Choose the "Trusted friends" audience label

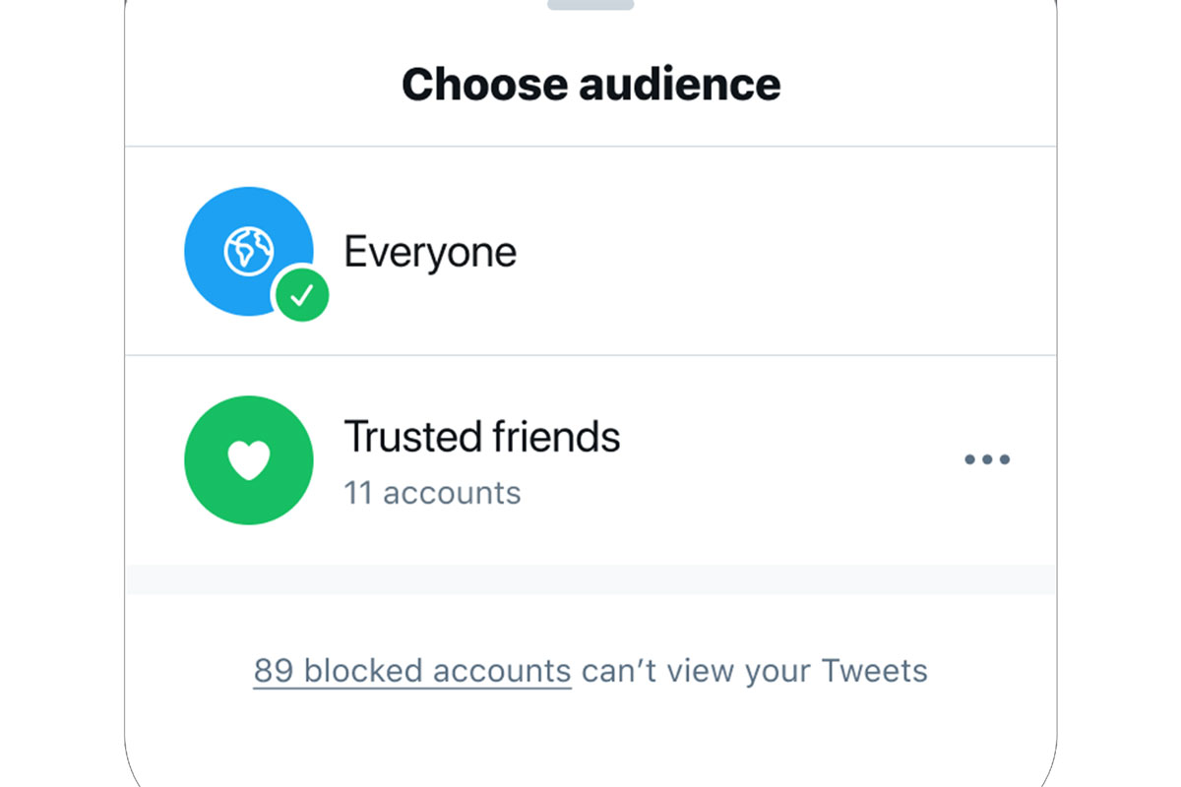(481, 437)
